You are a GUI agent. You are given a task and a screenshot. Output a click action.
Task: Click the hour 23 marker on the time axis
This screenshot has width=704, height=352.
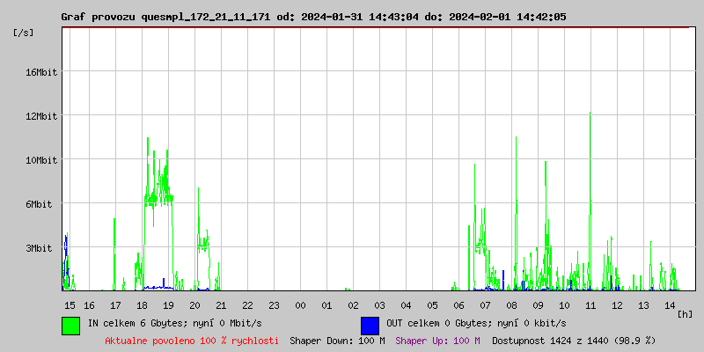click(274, 305)
